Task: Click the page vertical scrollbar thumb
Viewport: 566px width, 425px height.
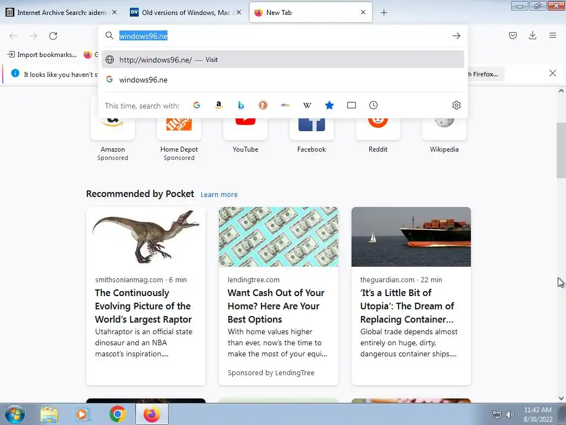Action: point(561,151)
